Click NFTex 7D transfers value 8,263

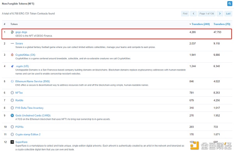point(216,93)
